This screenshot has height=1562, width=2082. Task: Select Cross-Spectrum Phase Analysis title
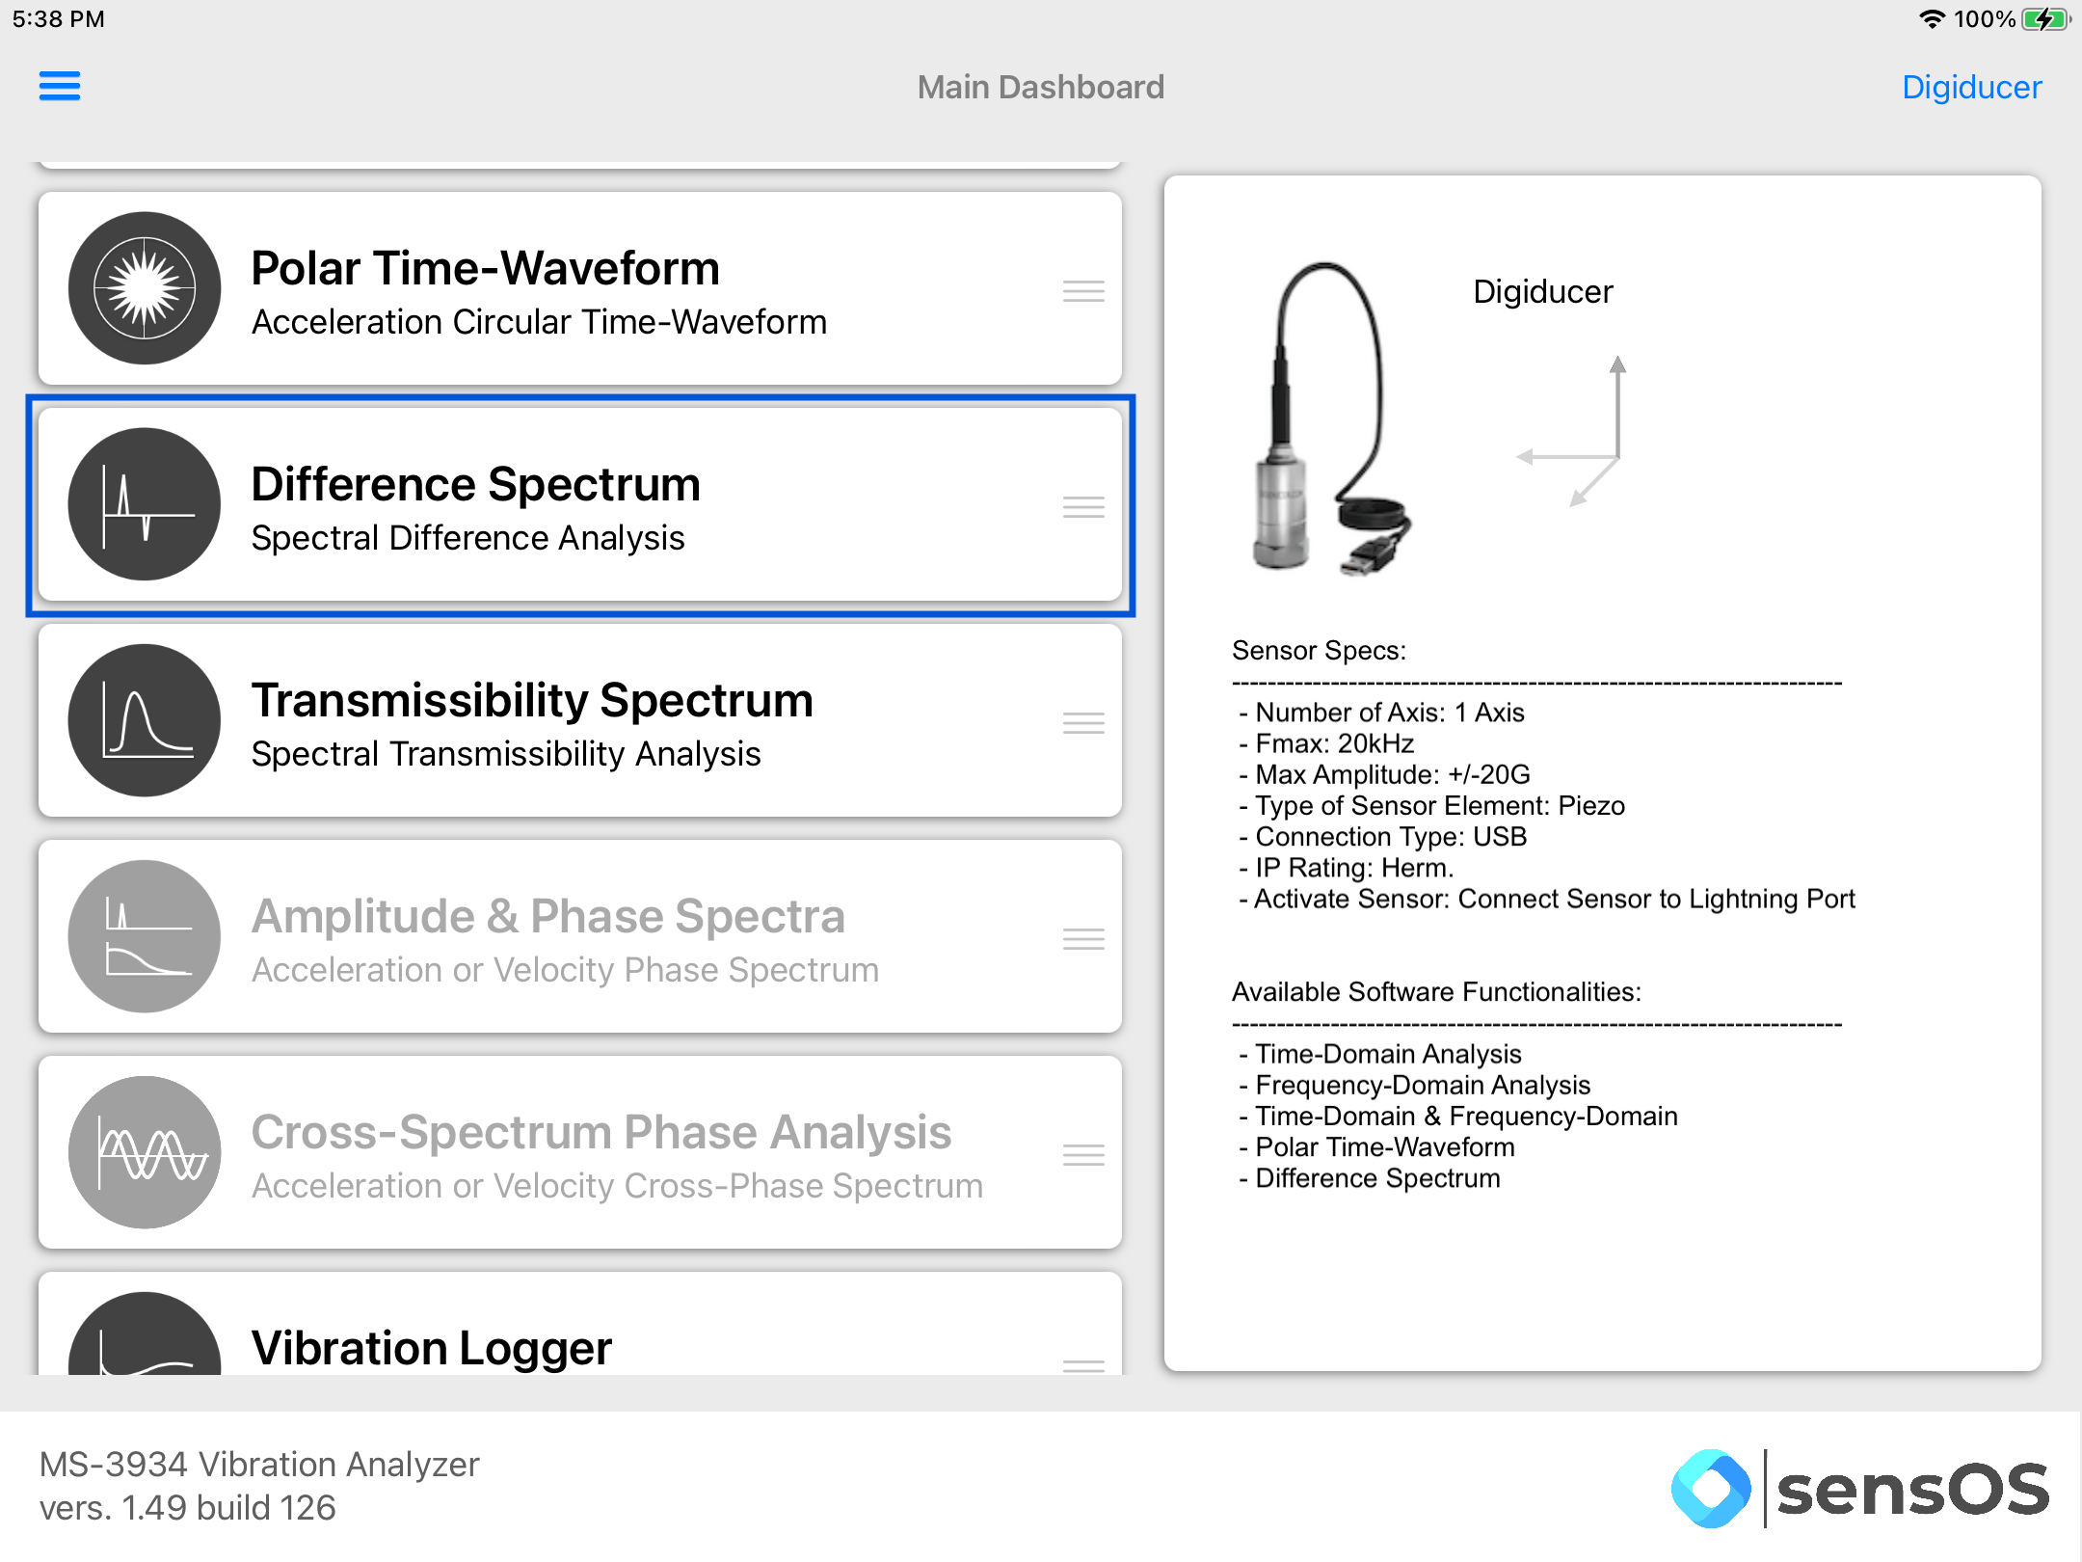[601, 1132]
